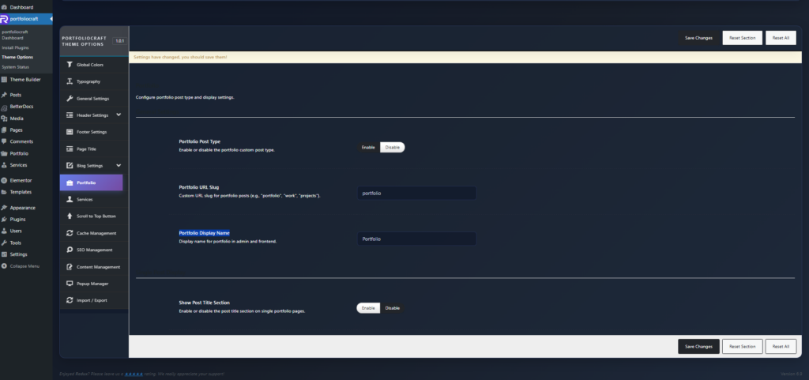Click the Popup Manager icon

[x=70, y=283]
